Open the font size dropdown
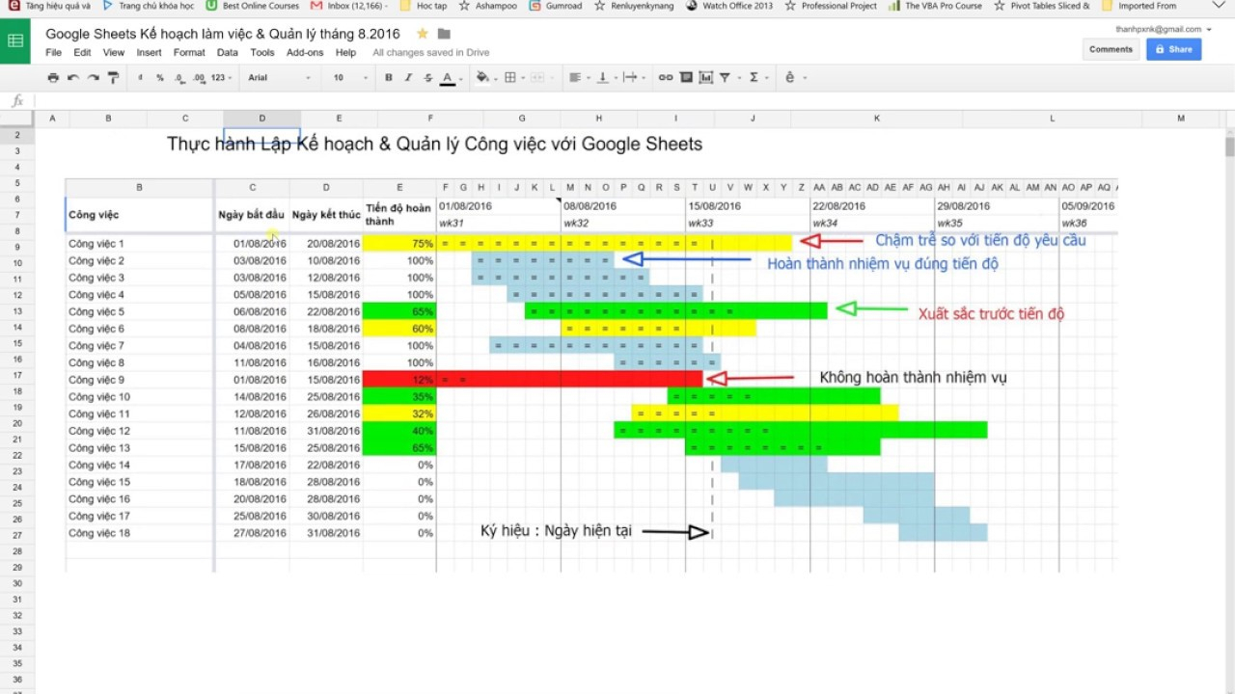The width and height of the screenshot is (1235, 694). 350,77
